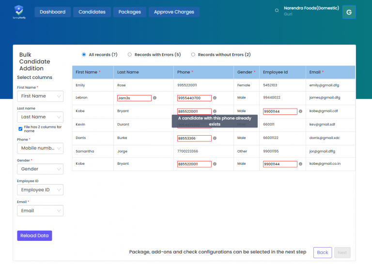The height and width of the screenshot is (266, 372).
Task: Open the Gender column dropdown
Action: pos(40,169)
